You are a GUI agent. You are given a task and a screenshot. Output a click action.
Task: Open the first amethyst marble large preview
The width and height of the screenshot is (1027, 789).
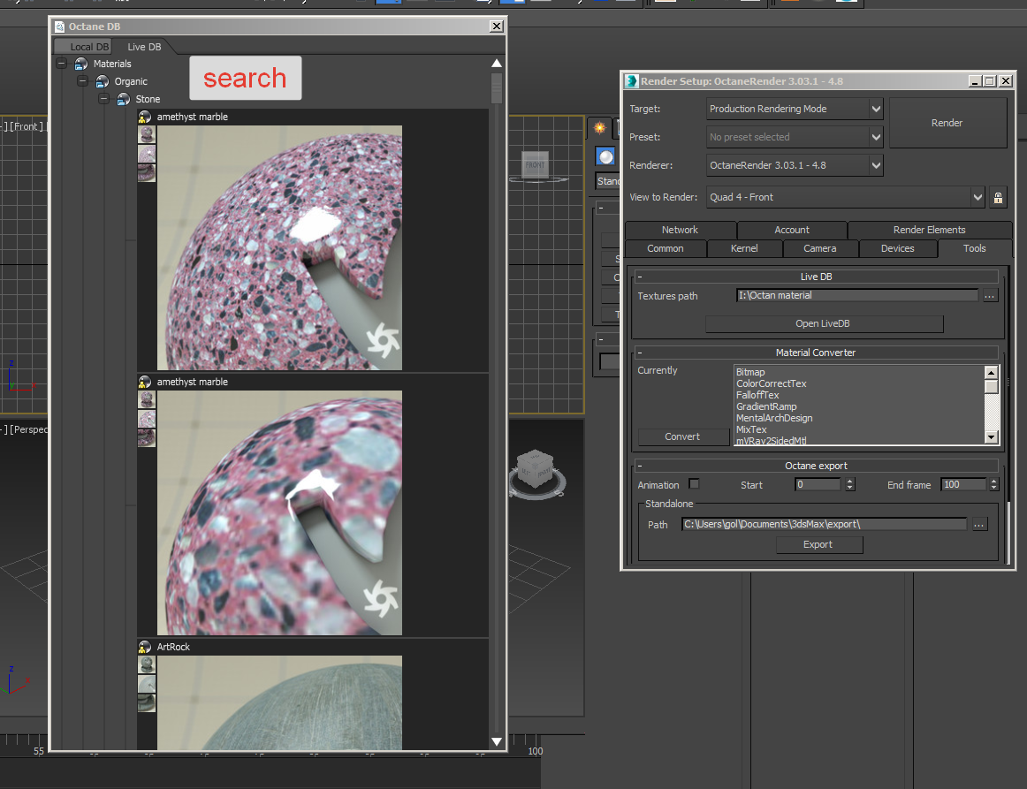tap(279, 247)
